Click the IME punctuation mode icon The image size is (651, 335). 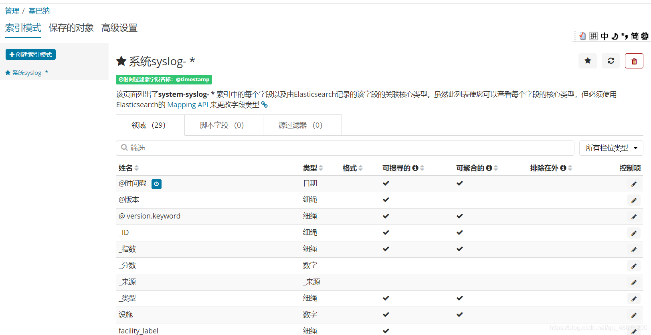tap(625, 36)
